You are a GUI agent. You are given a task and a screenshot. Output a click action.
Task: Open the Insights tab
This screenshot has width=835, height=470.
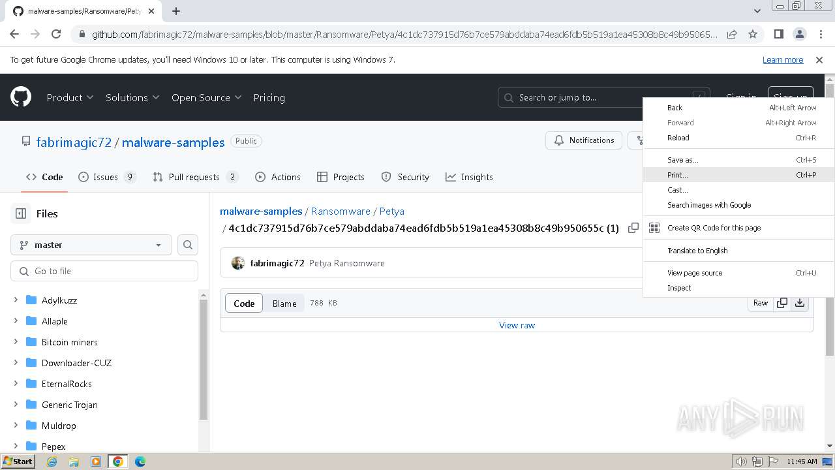(x=469, y=177)
